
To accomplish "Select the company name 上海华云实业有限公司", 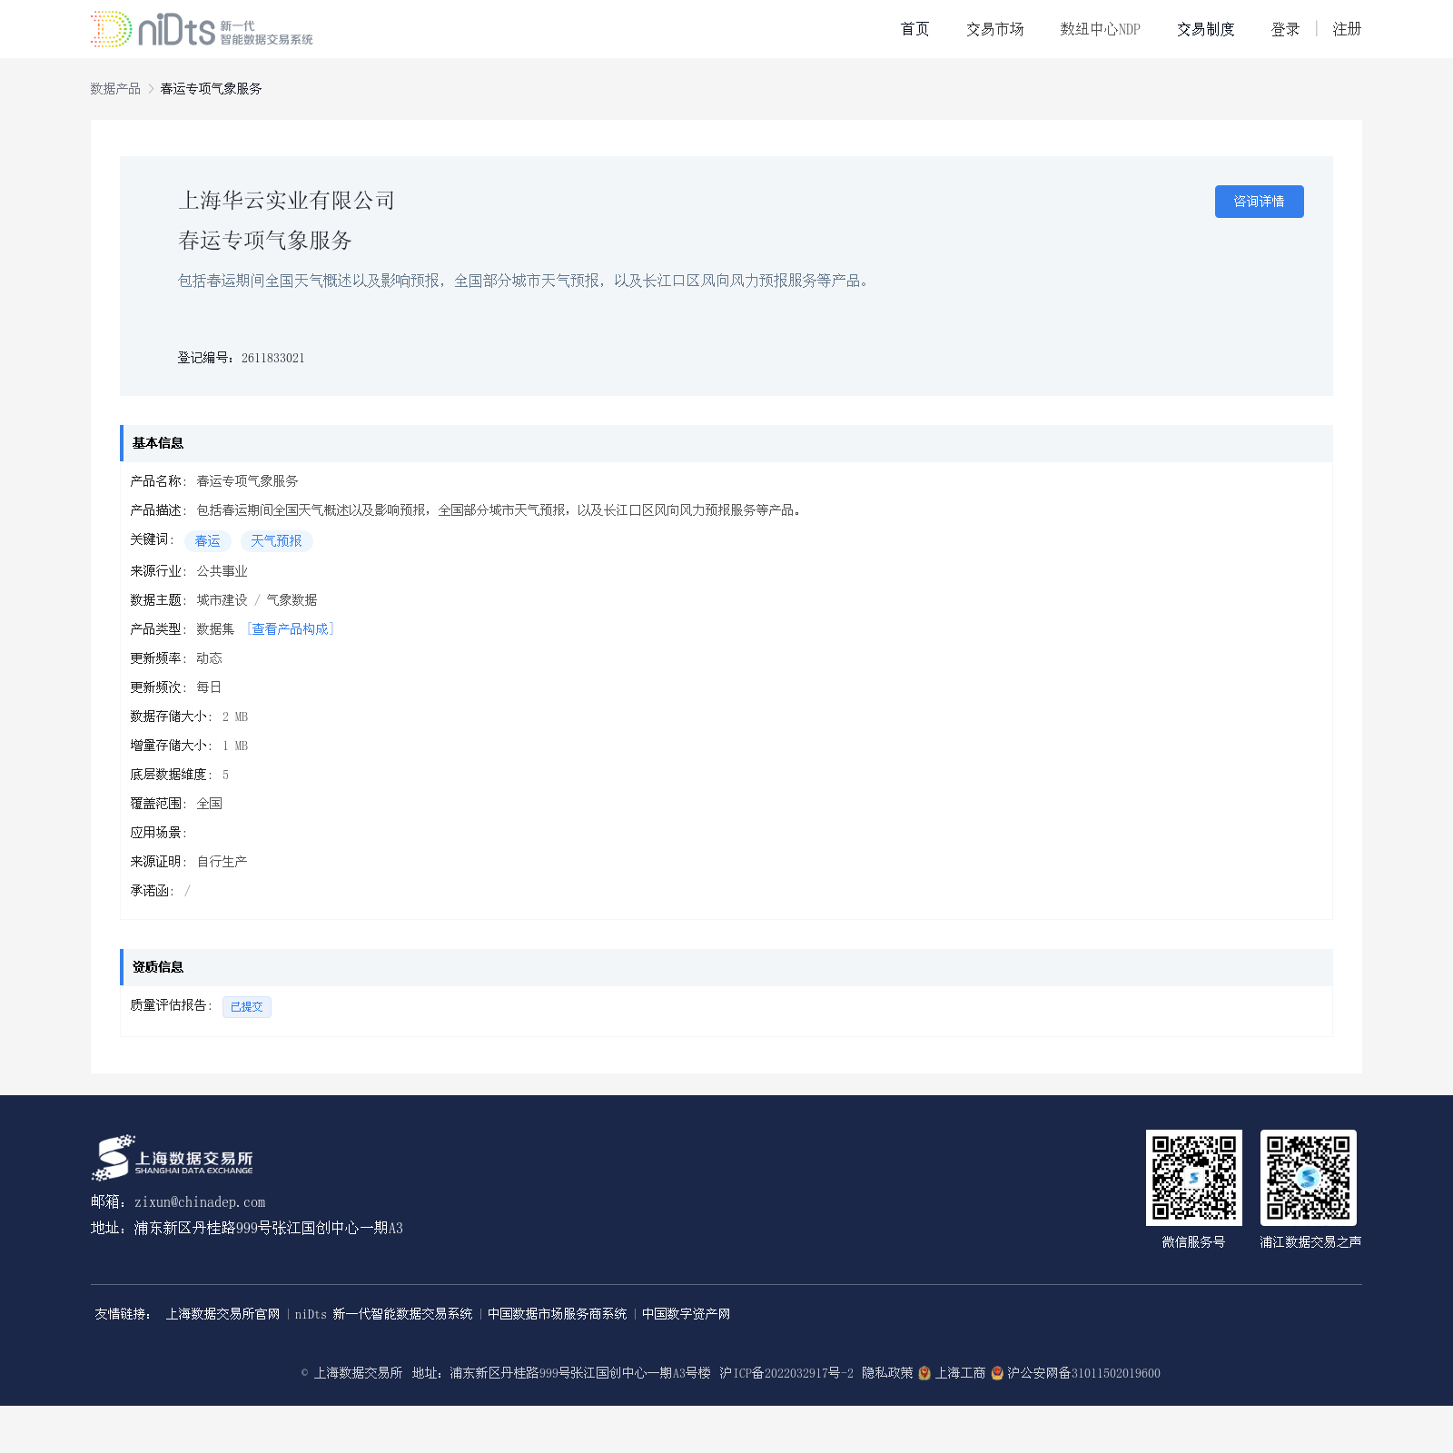I will tap(286, 201).
